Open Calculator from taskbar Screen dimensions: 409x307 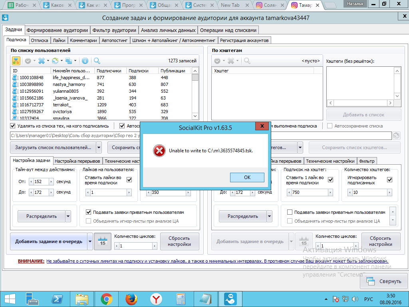point(181,299)
